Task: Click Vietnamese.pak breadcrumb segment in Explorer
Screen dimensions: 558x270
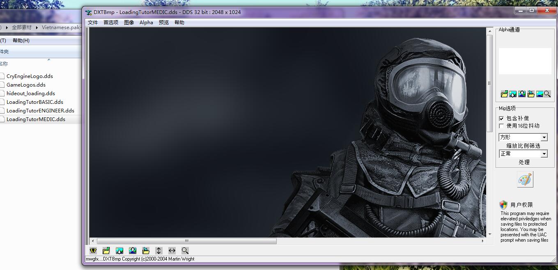Action: 62,27
